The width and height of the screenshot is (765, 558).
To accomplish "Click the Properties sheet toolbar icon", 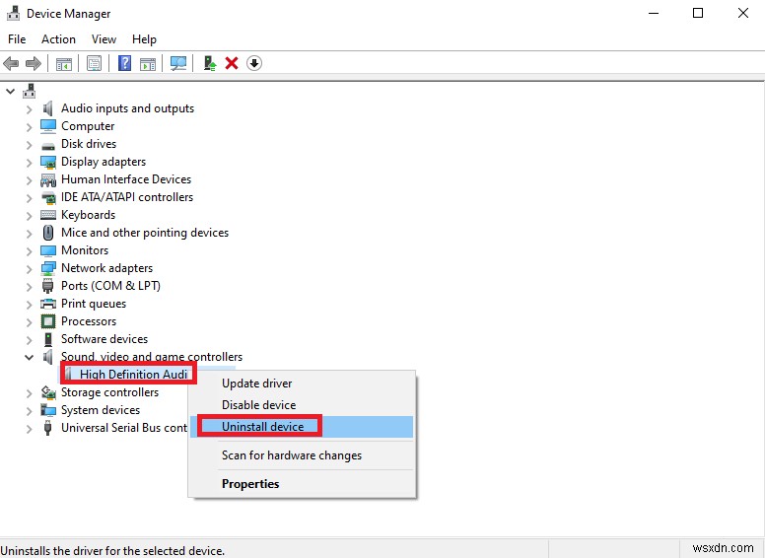I will [94, 63].
